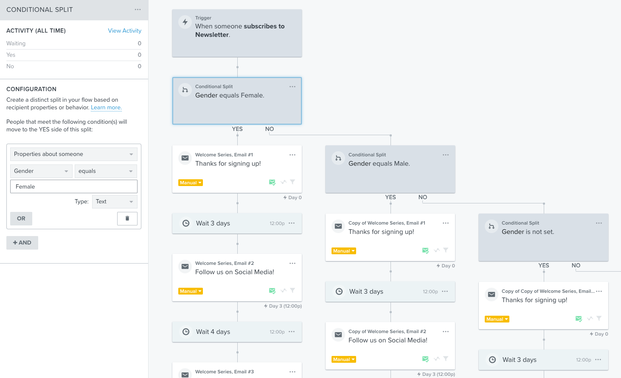The width and height of the screenshot is (621, 378).
Task: Click the filter icon on "Copy of Copy of Welcome Series" email
Action: point(599,319)
